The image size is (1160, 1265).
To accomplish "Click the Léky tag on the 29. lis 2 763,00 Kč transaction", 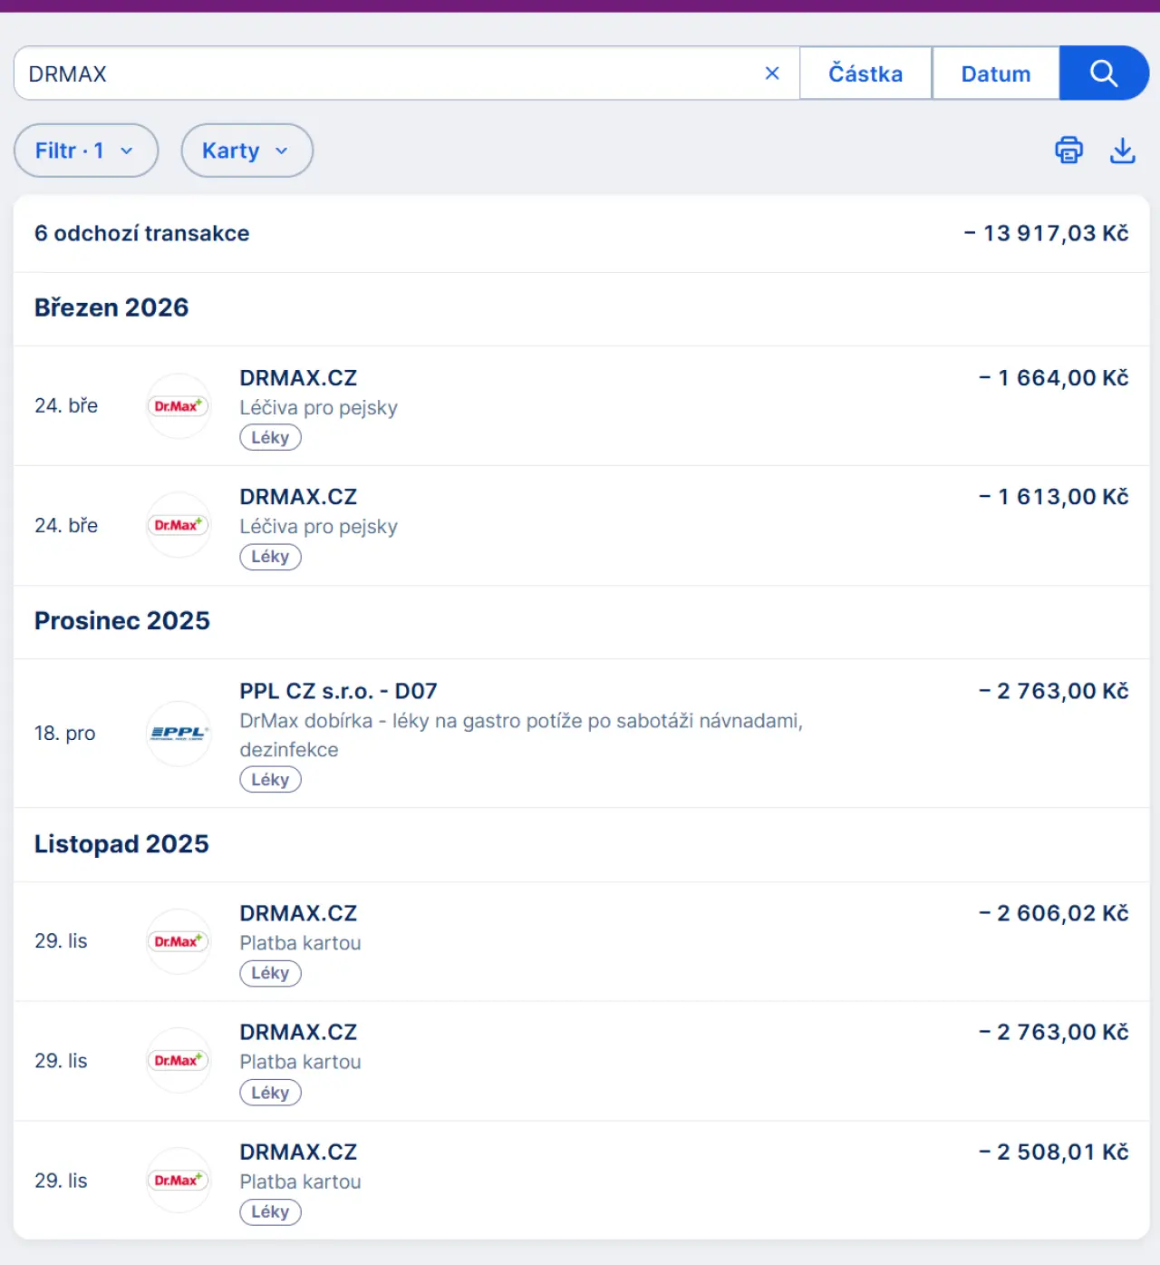I will click(x=270, y=1093).
